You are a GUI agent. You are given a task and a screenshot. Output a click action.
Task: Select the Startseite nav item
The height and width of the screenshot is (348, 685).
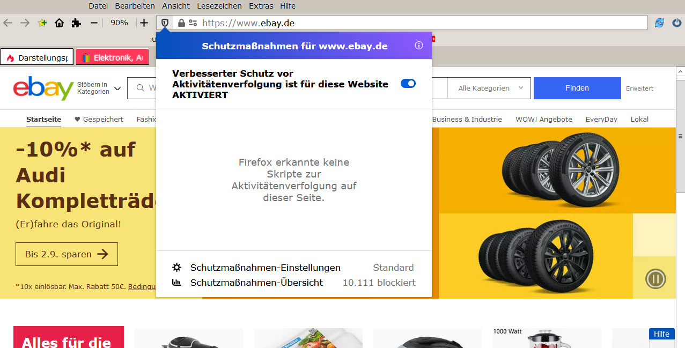(43, 119)
